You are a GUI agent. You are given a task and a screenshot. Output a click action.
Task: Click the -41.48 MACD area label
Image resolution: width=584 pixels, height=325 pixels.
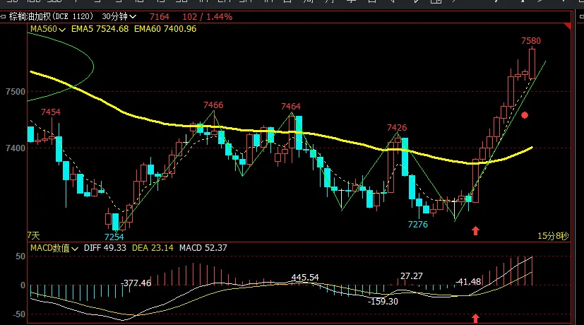468,282
